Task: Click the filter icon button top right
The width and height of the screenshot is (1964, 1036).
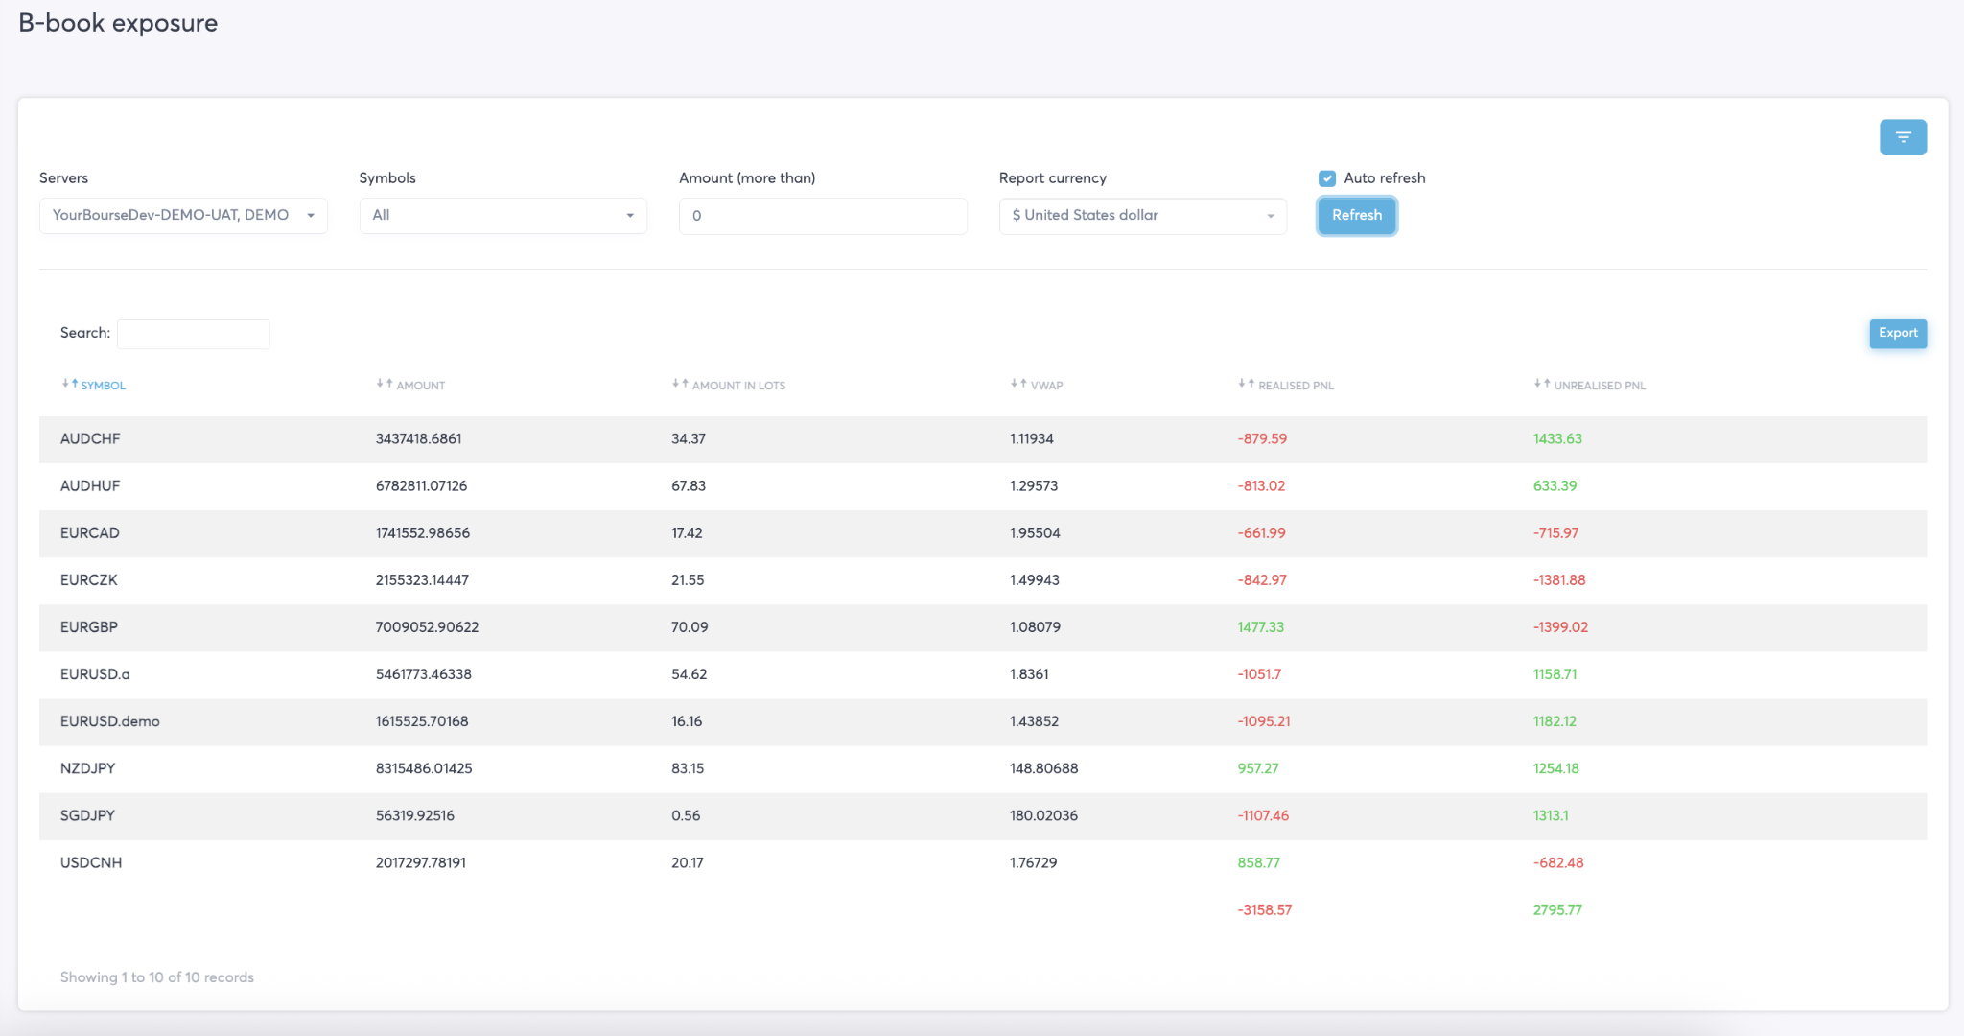Action: click(1903, 137)
